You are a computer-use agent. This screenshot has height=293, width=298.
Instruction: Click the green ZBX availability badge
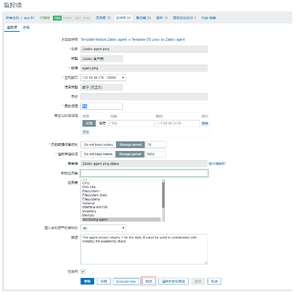click(x=58, y=18)
